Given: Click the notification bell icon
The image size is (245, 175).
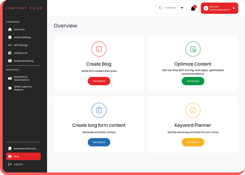Looking at the screenshot, I should coord(193,8).
